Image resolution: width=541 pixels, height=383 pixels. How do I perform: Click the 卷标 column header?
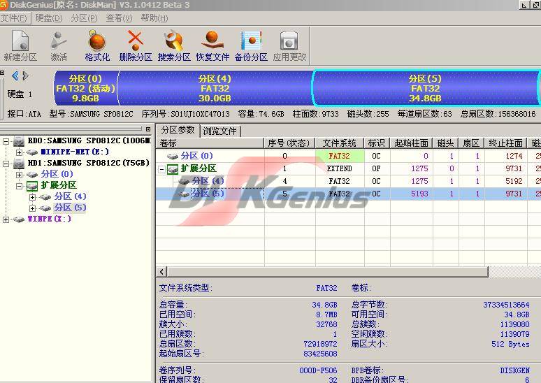coord(210,143)
